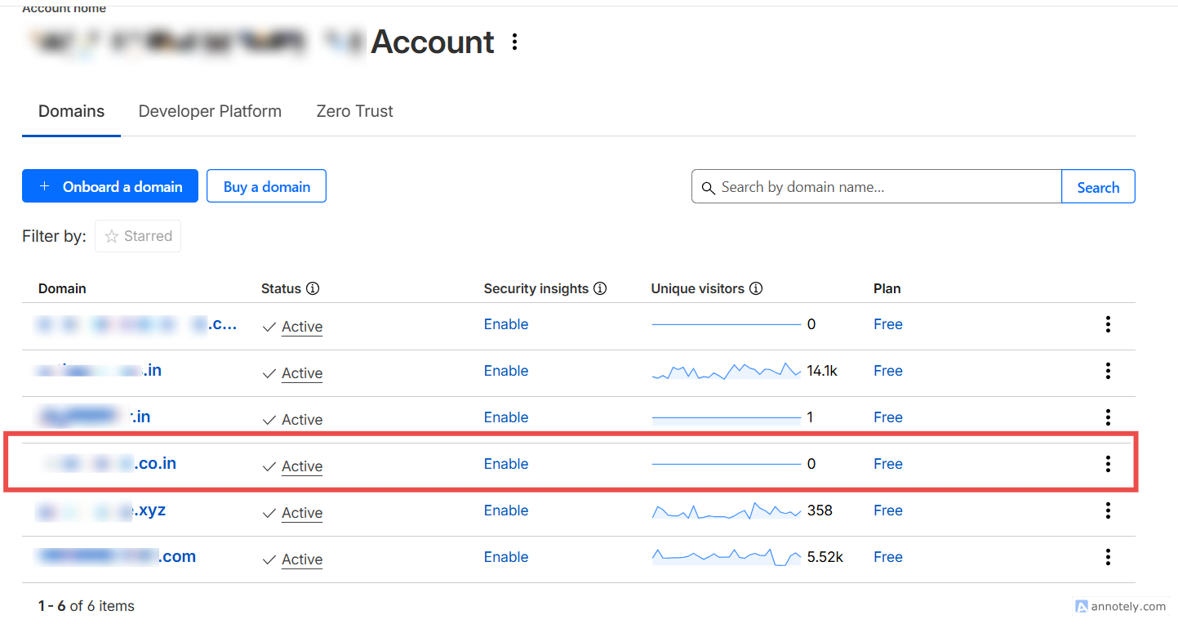Click Enable security insights for the .xyz domain

[x=506, y=510]
